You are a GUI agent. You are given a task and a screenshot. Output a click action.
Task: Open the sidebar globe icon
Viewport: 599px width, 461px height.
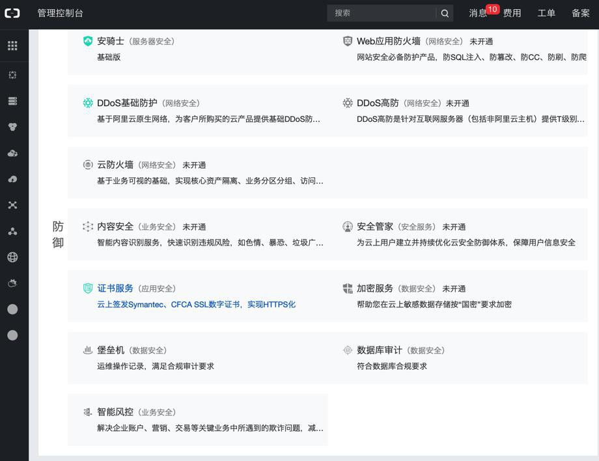point(12,257)
